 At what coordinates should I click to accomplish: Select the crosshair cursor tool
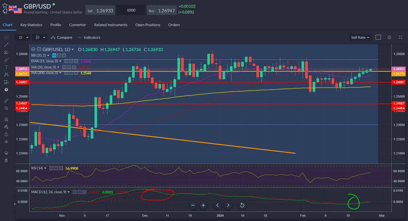pos(6,37)
